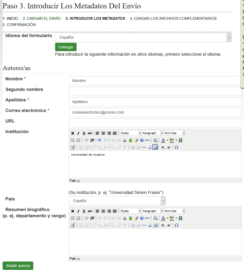This screenshot has height=270, width=244.
Task: Insert embedded media in the Resumen biográfico editor
Action: 180,218
